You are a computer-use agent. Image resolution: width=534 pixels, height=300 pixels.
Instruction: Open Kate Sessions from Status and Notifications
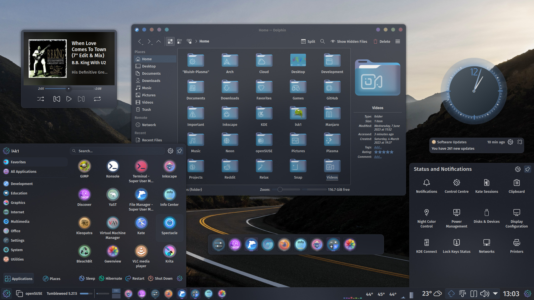[x=486, y=186]
